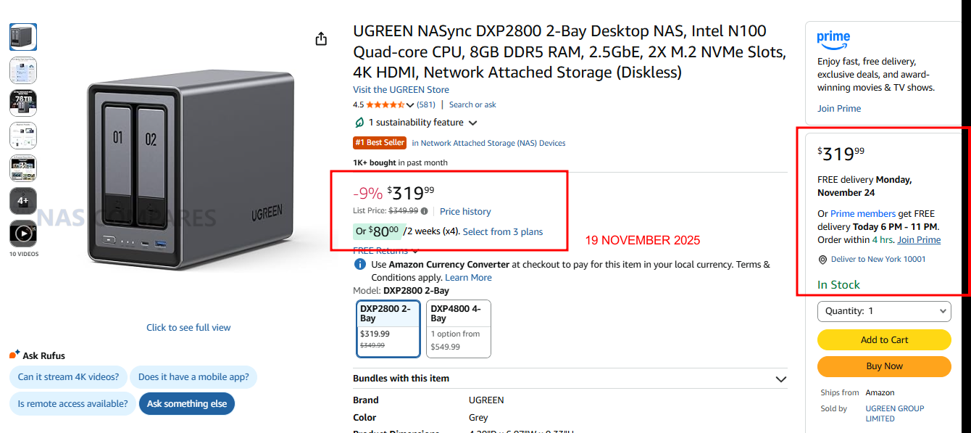Expand Bundles with this item section
Viewport: 971px width, 433px height.
780,379
